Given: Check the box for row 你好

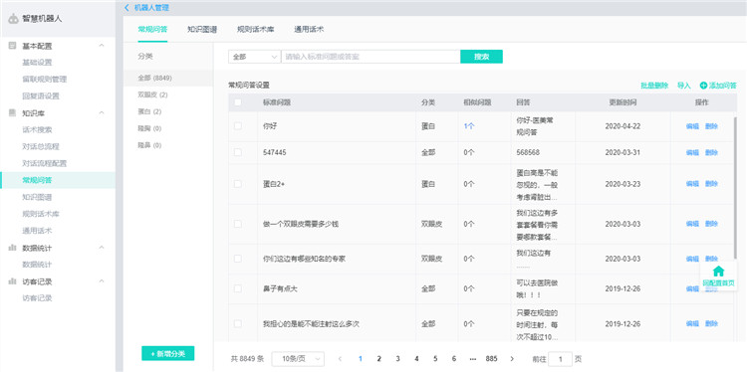Looking at the screenshot, I should [x=238, y=126].
